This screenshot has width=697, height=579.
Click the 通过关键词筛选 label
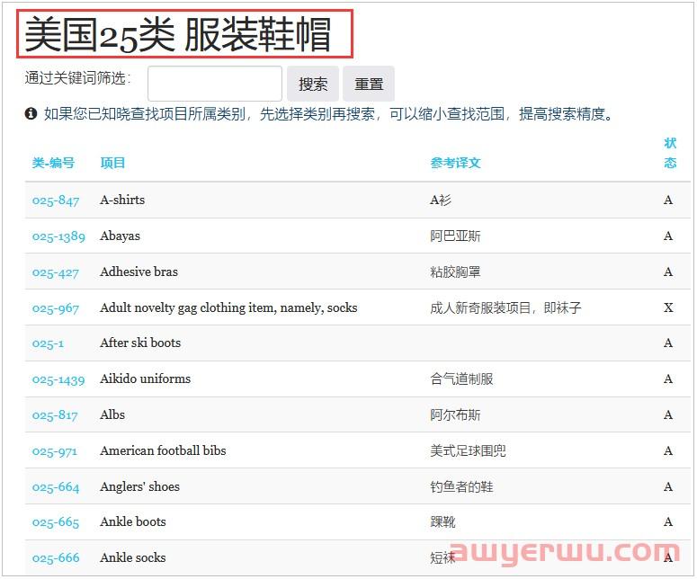(x=78, y=78)
